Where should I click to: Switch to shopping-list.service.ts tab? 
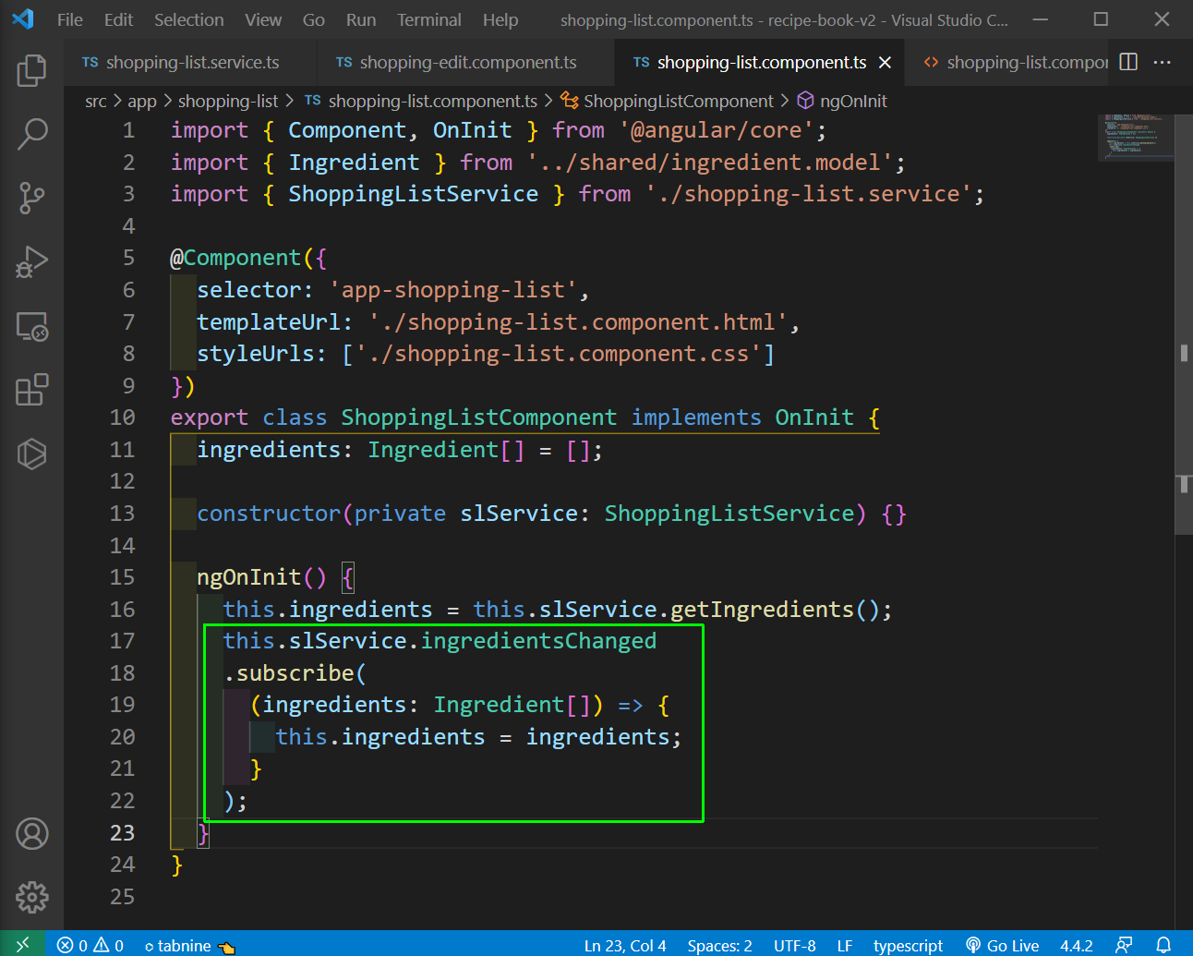click(x=192, y=62)
